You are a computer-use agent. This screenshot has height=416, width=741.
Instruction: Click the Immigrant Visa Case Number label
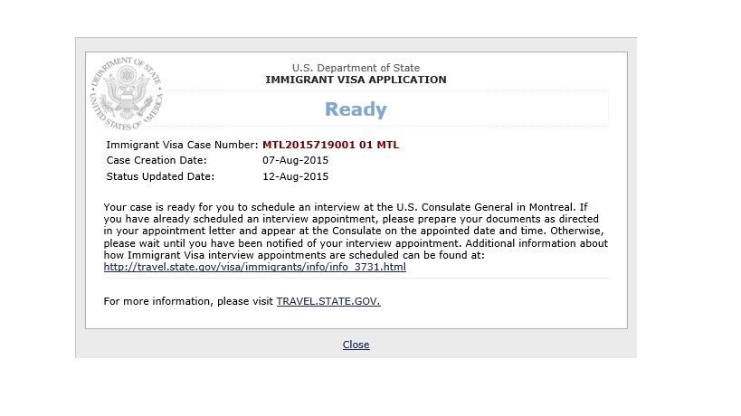click(182, 145)
